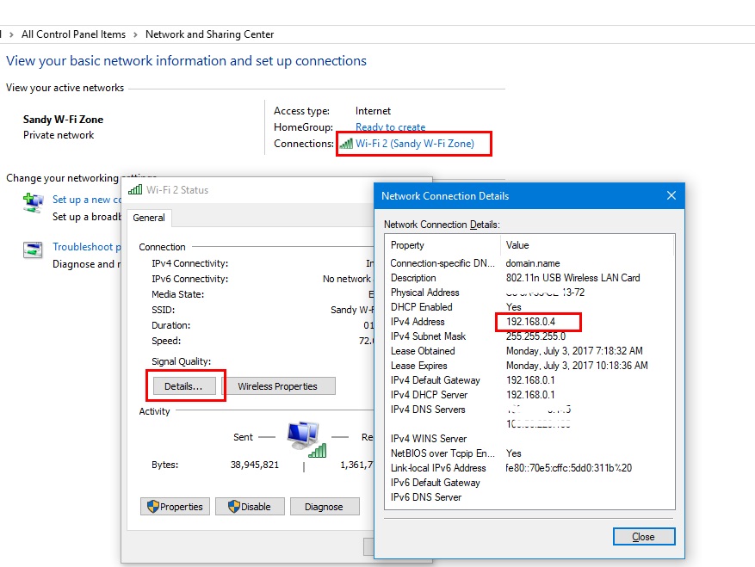This screenshot has width=755, height=567.
Task: Close the Network Connection Details dialog with X
Action: point(671,196)
